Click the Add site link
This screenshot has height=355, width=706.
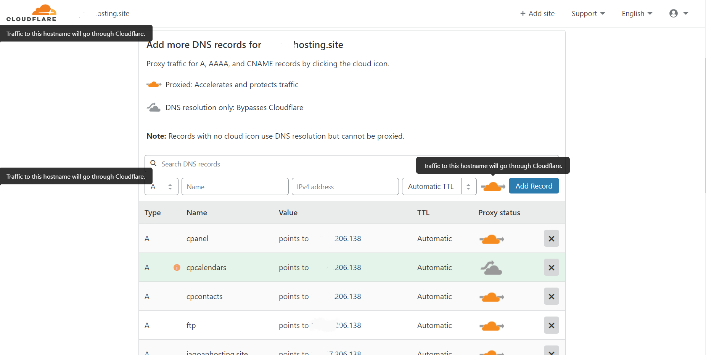tap(537, 13)
